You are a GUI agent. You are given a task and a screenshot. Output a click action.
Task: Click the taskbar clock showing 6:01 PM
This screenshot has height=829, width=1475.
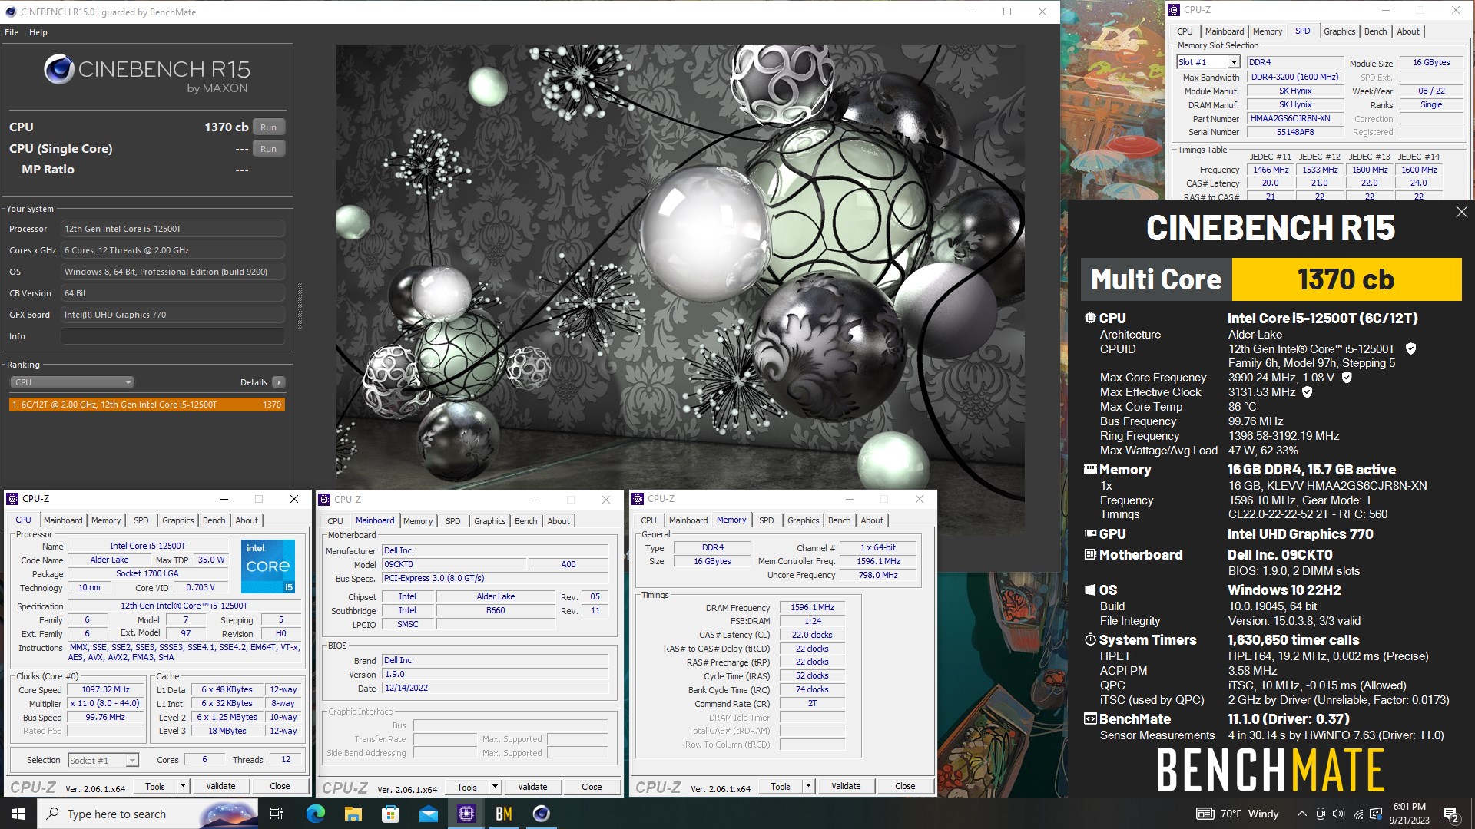coord(1409,814)
